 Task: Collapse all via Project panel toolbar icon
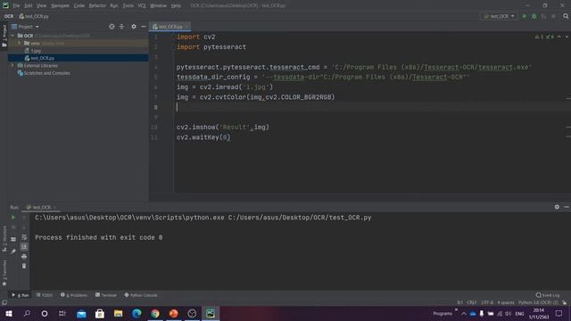point(121,27)
